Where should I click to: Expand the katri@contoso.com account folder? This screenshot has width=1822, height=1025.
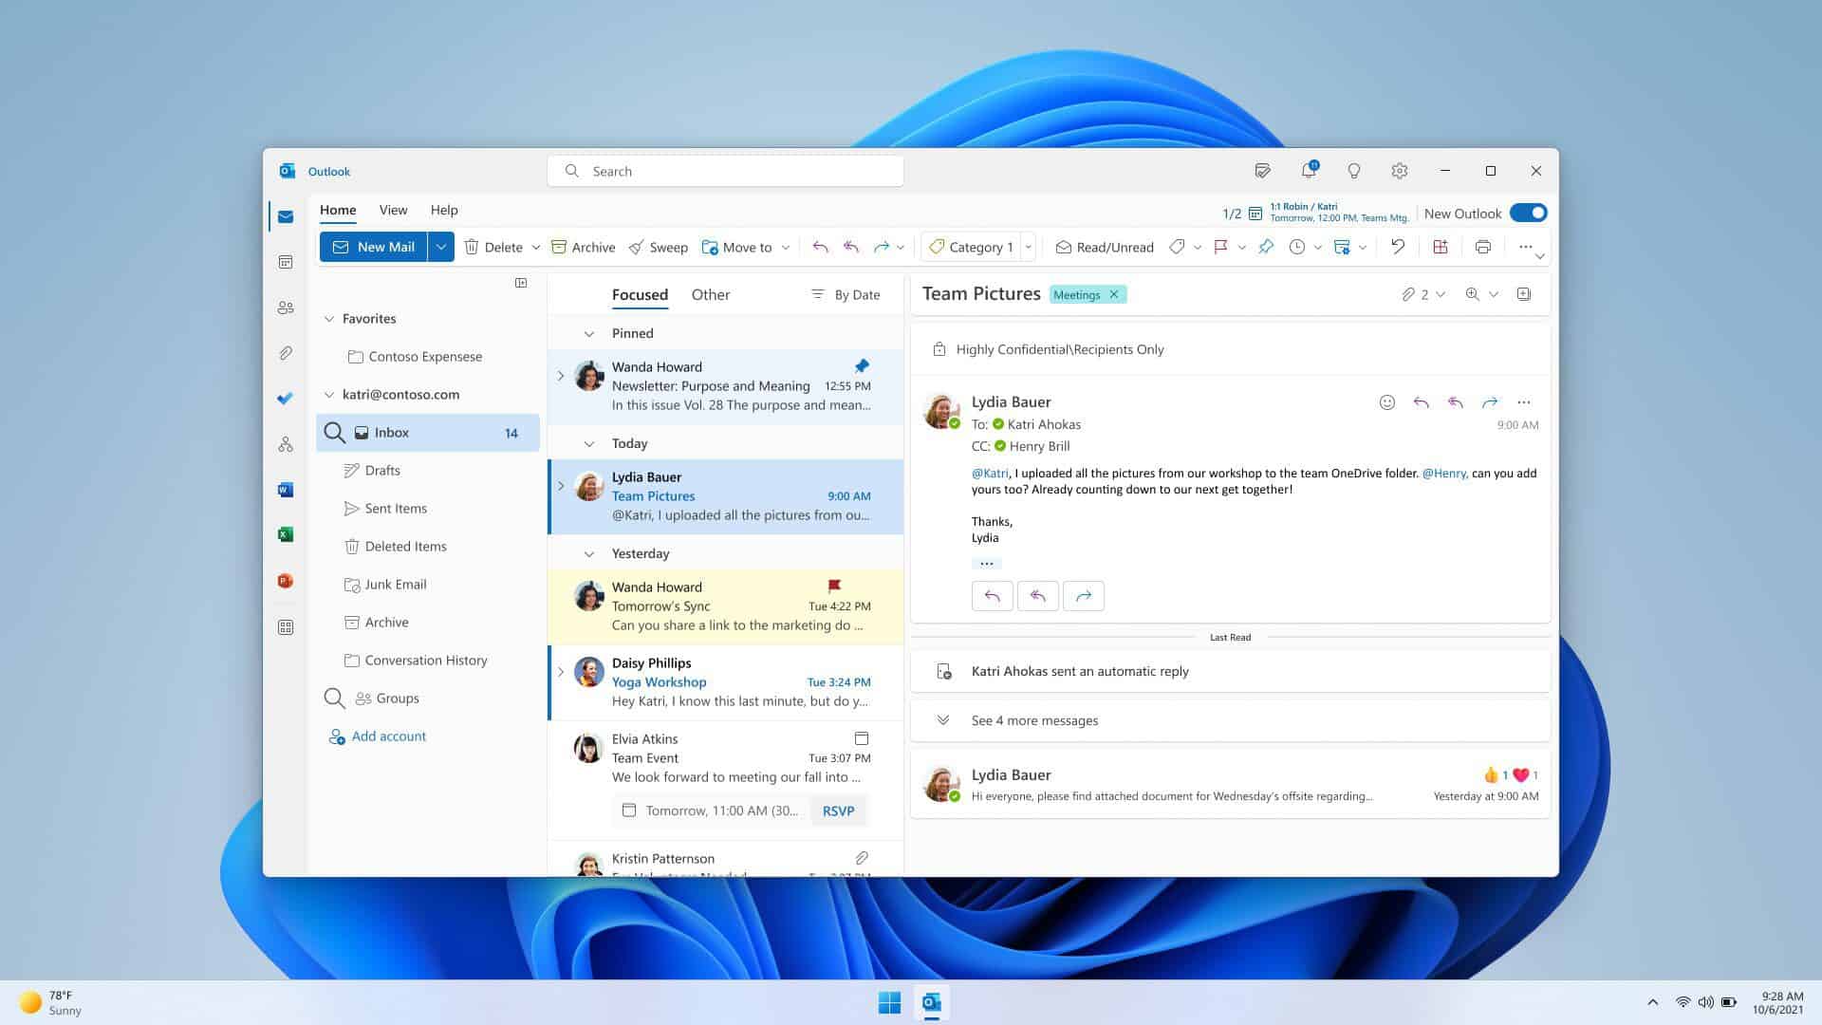327,394
